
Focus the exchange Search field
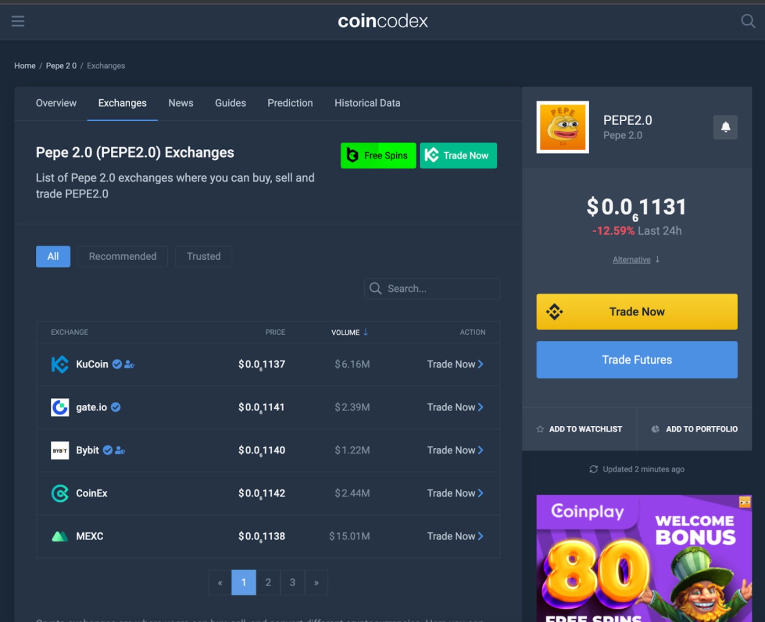pyautogui.click(x=432, y=288)
